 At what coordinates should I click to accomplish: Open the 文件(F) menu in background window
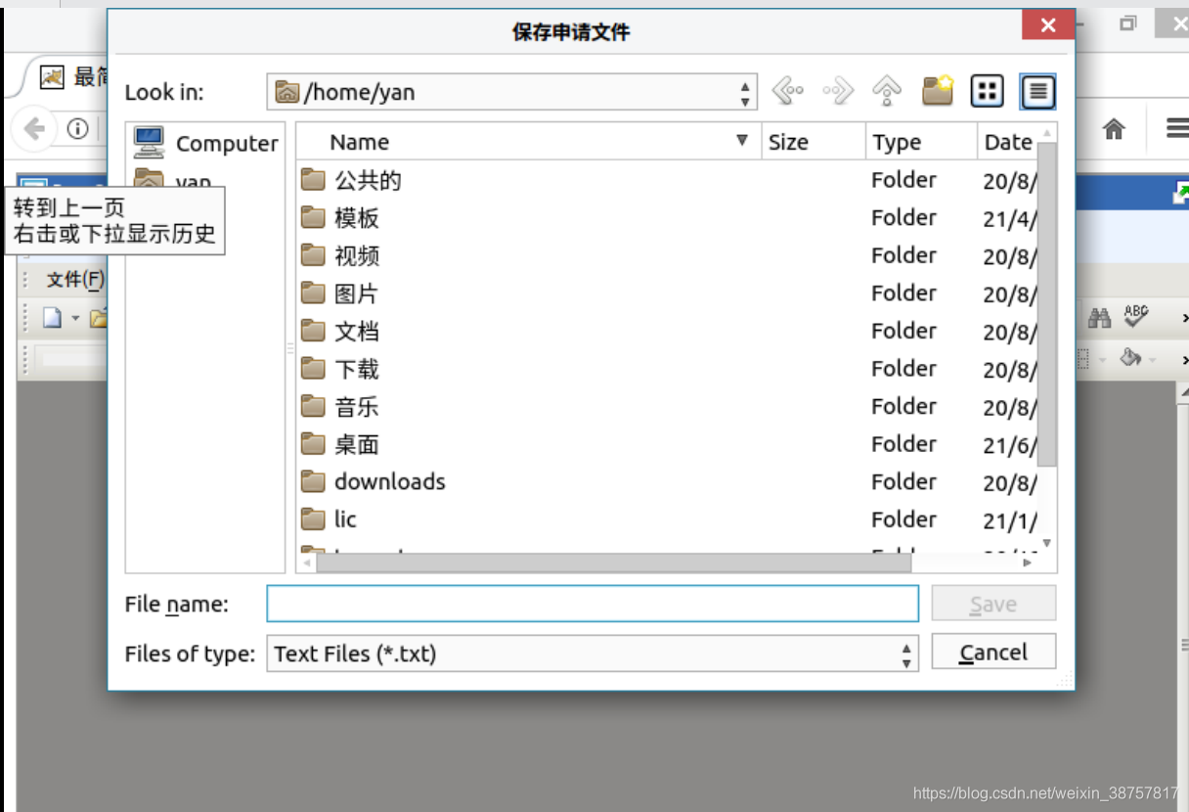[74, 280]
